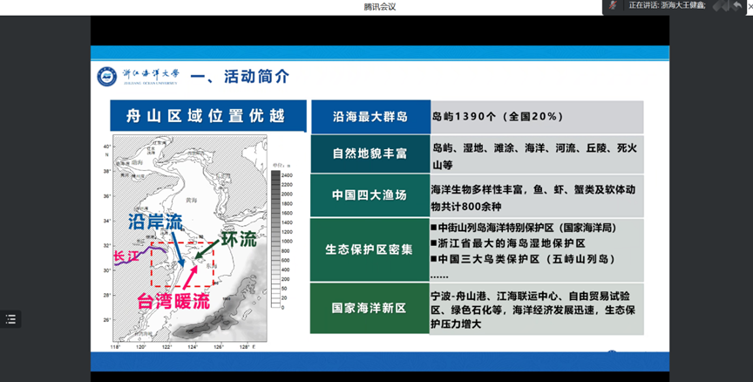Click the overlapping diamonds icon in speaker bar
This screenshot has height=382, width=753.
click(x=720, y=5)
